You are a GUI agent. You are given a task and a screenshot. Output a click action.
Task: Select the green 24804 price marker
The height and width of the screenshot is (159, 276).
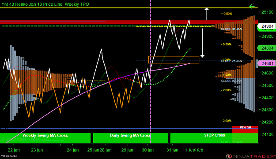pos(266,48)
